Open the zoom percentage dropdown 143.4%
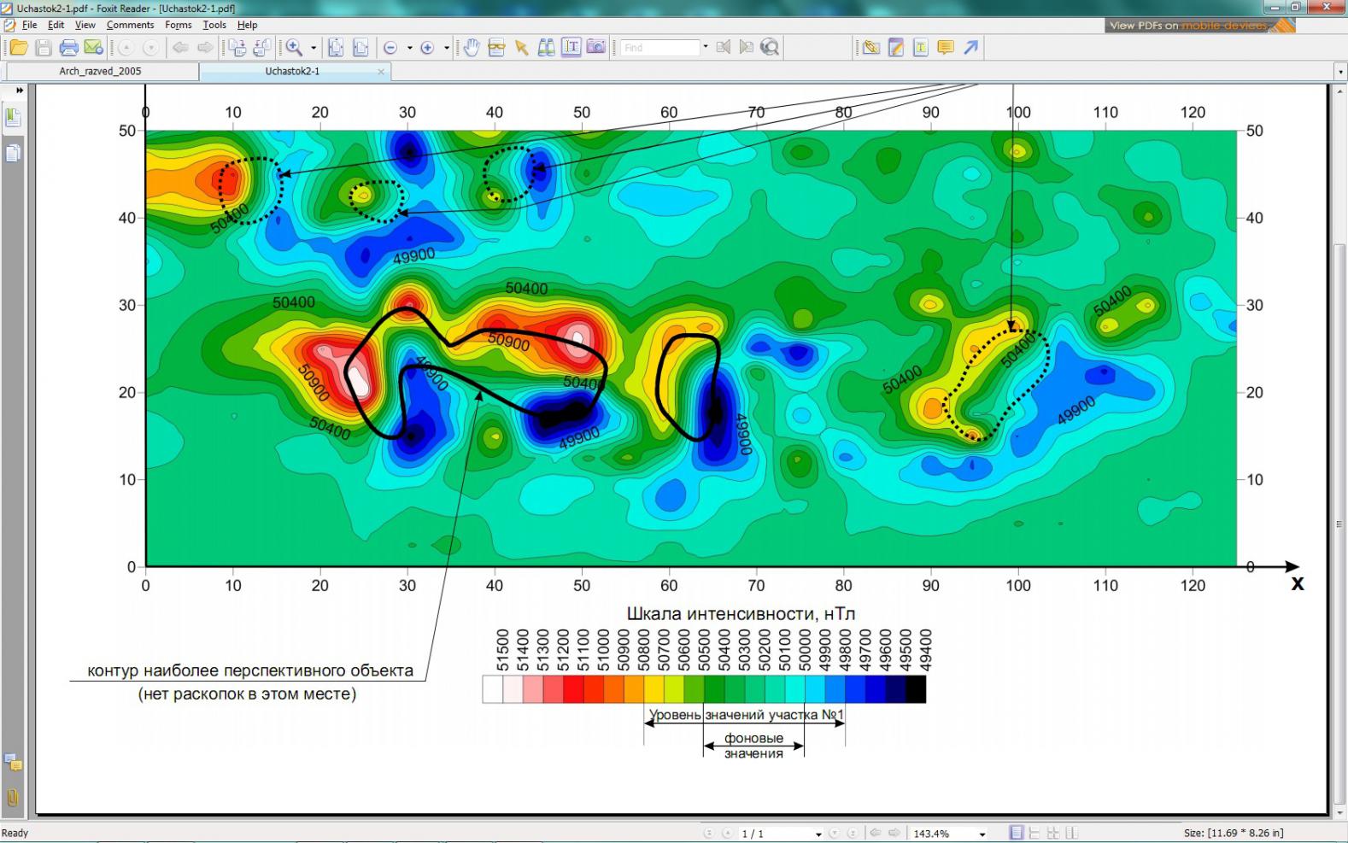 [982, 834]
